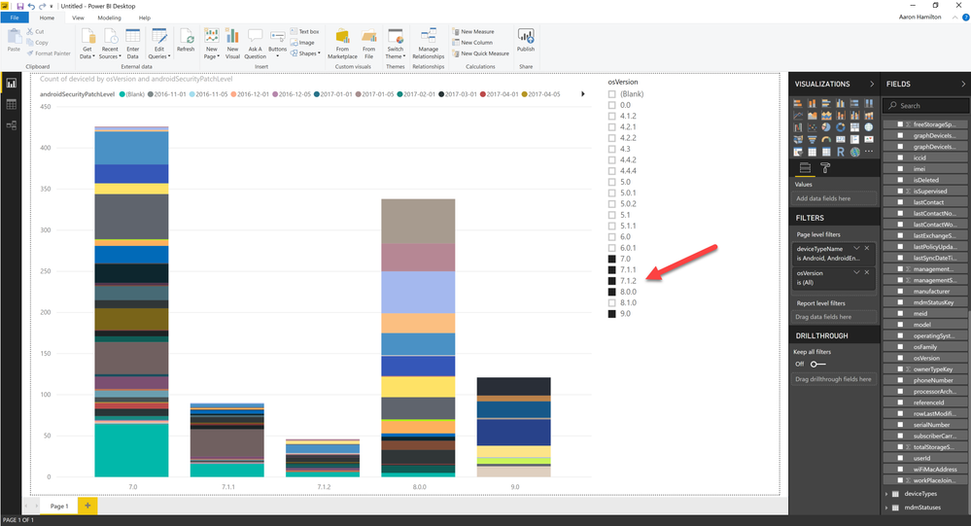Tick the isDeleted field checkbox

(899, 180)
